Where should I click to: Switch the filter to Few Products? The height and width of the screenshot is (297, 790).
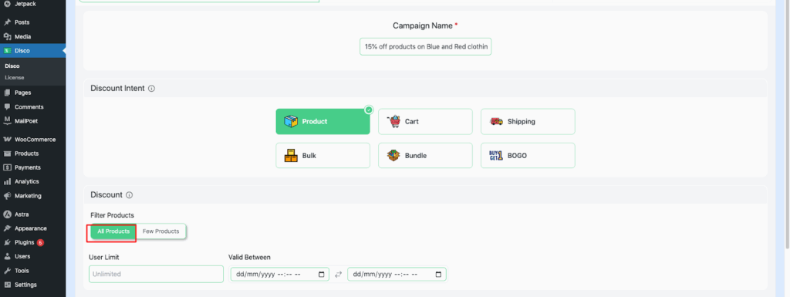(160, 231)
